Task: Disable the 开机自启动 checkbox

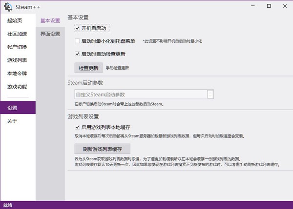Action: pyautogui.click(x=78, y=28)
